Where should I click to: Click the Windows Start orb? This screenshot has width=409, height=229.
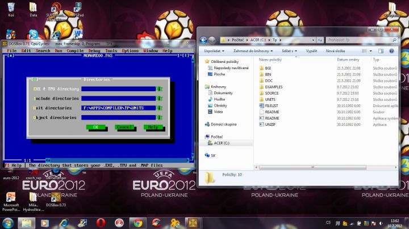[x=8, y=223]
